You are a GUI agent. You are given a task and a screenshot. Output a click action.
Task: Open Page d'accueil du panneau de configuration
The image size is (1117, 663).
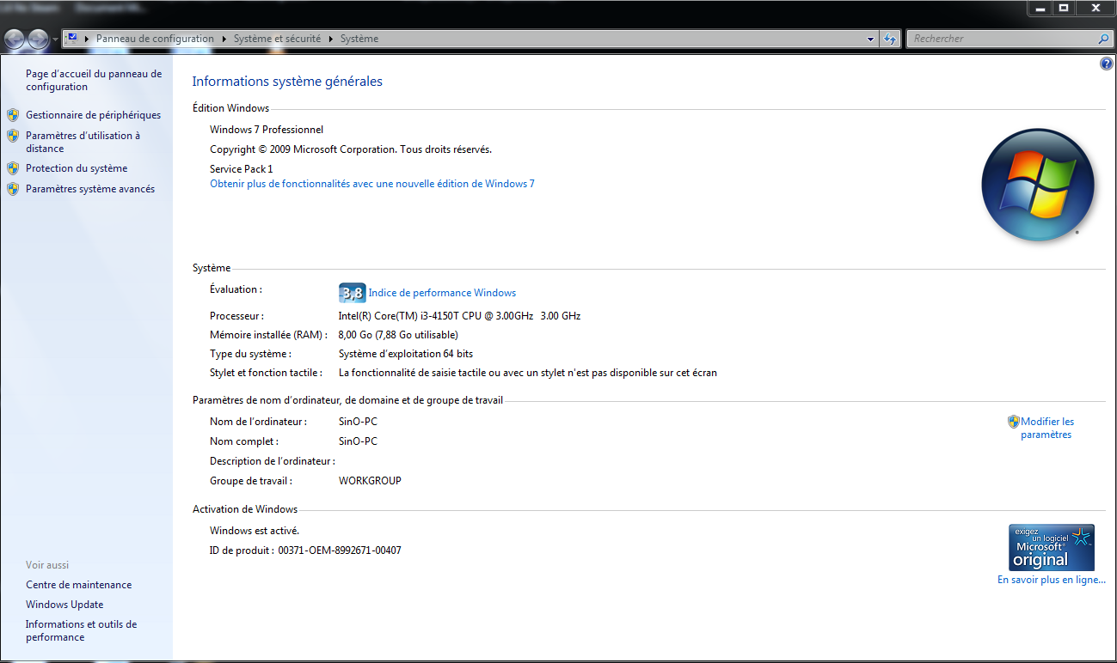pyautogui.click(x=94, y=81)
